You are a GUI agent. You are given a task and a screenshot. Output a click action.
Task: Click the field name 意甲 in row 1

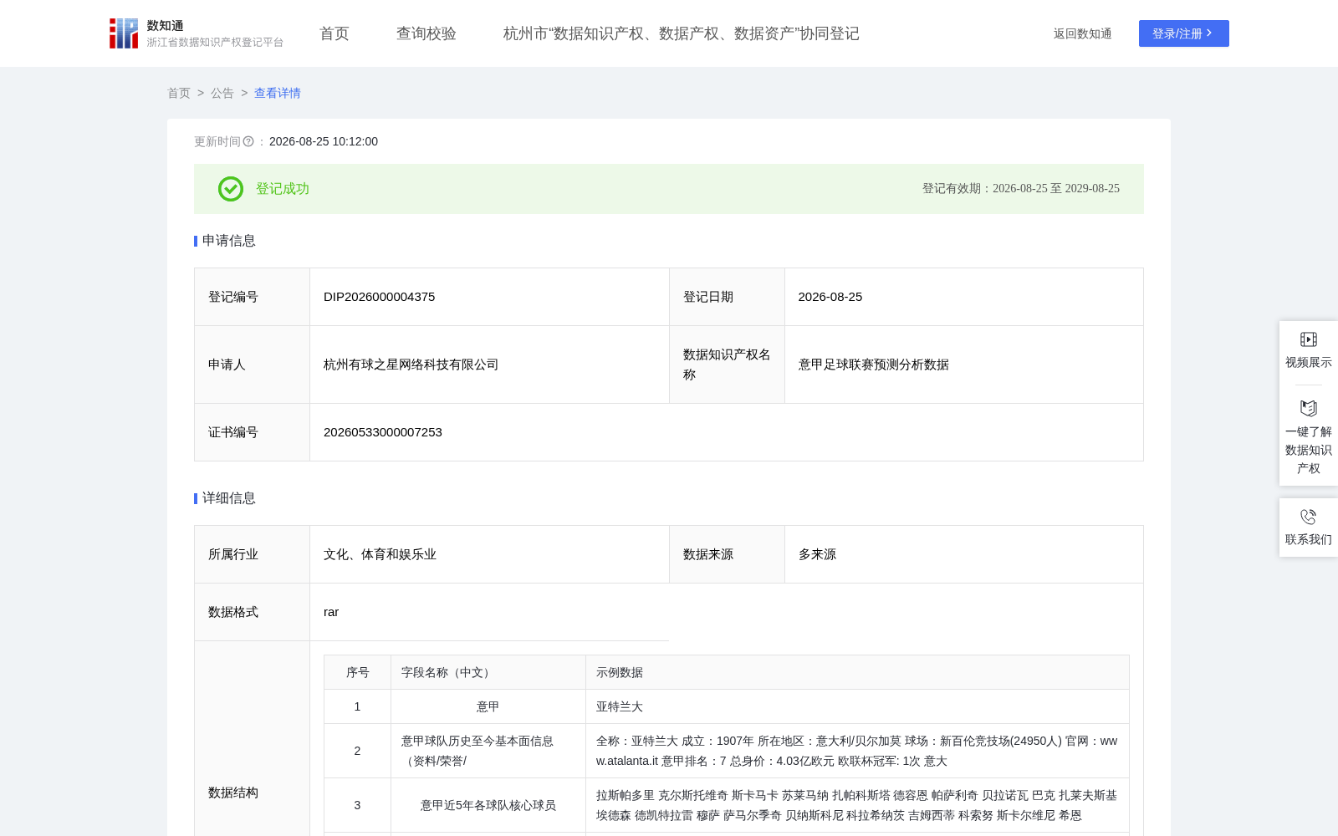[x=488, y=706]
